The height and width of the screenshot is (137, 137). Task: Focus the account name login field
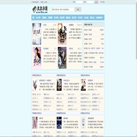coord(79,2)
